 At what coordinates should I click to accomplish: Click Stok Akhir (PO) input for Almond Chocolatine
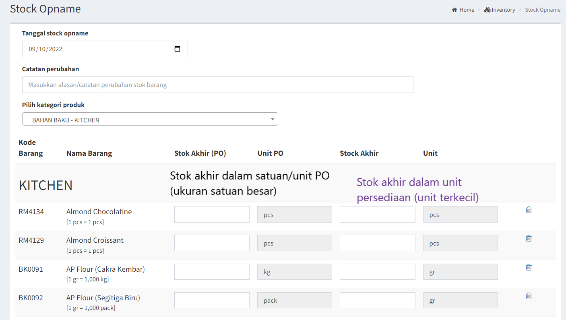(x=212, y=214)
